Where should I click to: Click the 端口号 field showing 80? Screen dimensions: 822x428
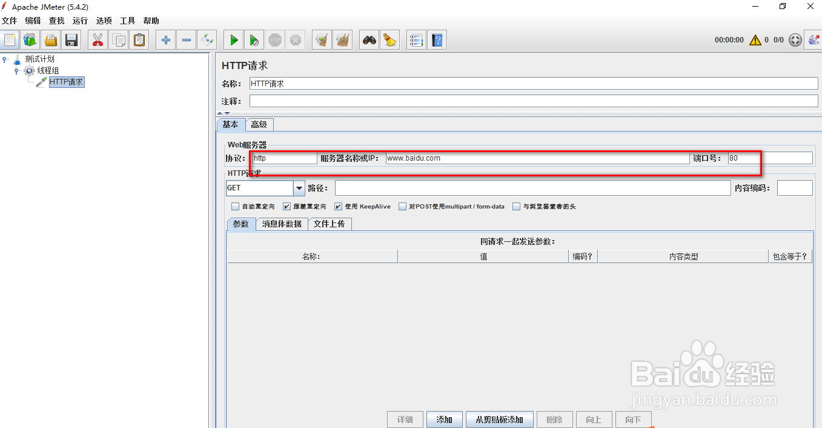771,158
